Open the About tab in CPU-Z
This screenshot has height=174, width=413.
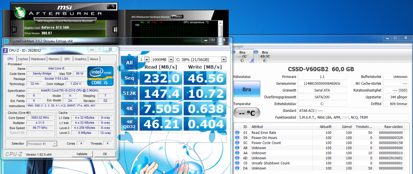point(94,59)
